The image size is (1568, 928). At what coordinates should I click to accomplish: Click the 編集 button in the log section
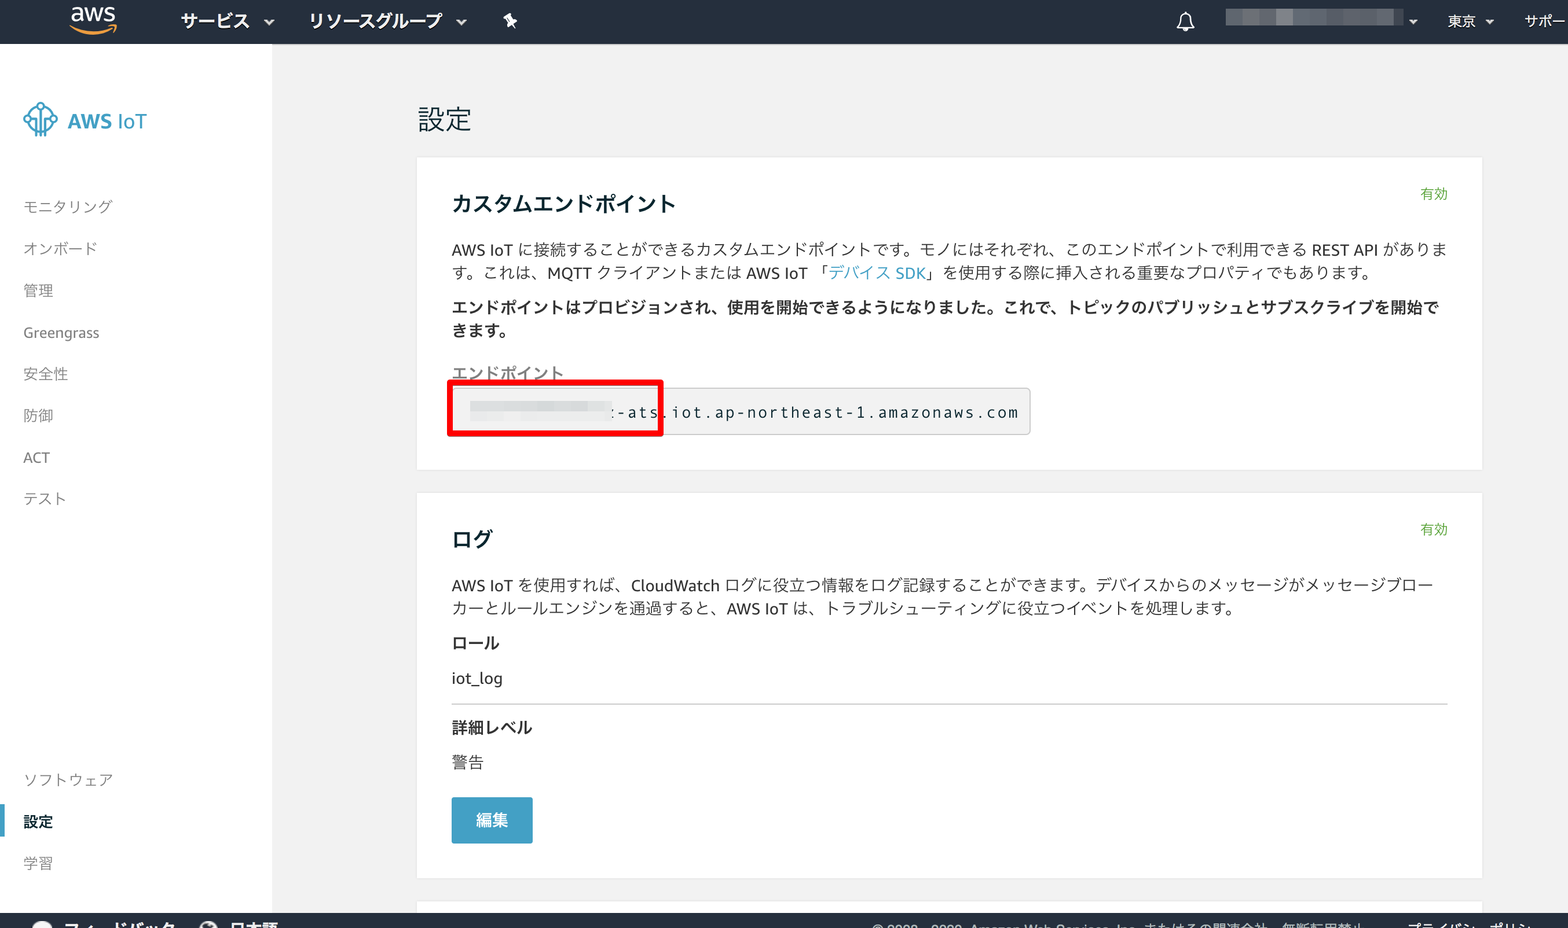[492, 820]
